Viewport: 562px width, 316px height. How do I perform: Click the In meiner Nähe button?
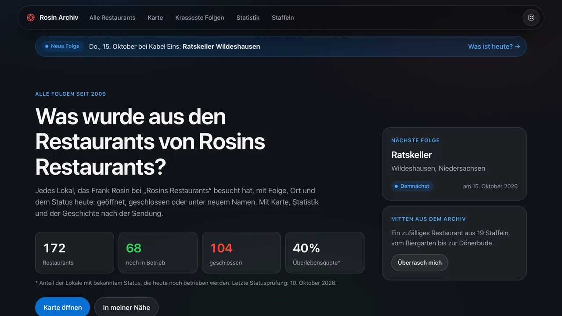(x=126, y=307)
